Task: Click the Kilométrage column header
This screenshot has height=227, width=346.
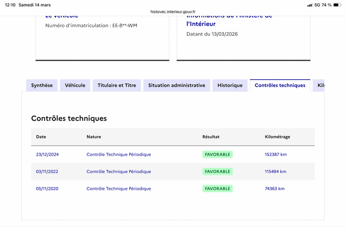Action: [x=277, y=137]
